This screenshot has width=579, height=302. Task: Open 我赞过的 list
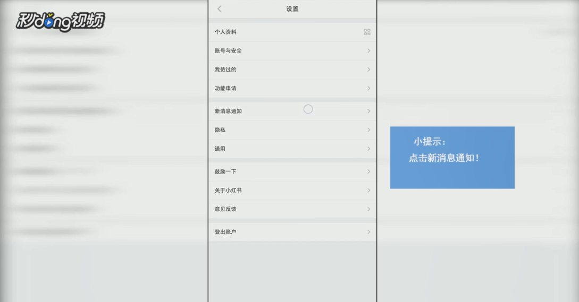pos(292,70)
